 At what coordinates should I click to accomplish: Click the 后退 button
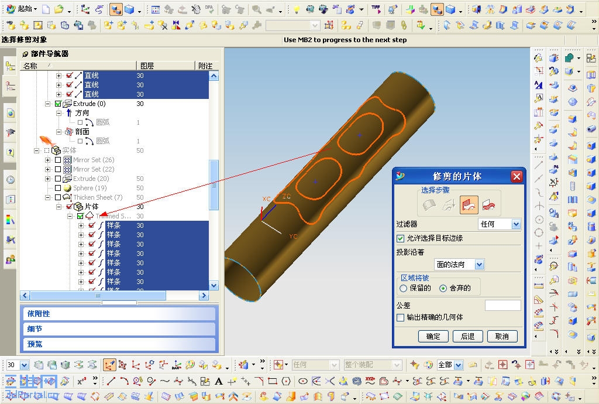(467, 336)
